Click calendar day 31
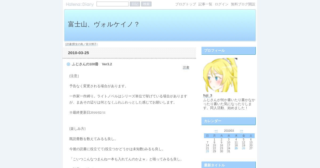Image resolution: width=320 pixels, height=168 pixels. 229,151
